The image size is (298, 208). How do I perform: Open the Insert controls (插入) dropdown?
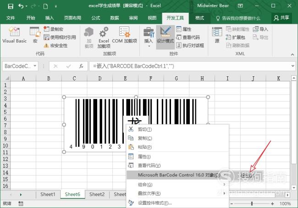point(149,37)
